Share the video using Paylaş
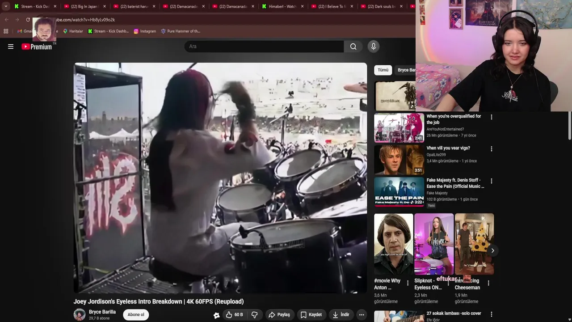572x322 pixels. 279,315
